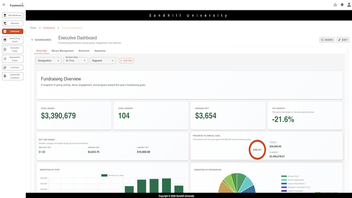Viewport: 352px width, 198px height.
Task: Toggle Alumni Association legend swatch
Action: click(x=284, y=180)
